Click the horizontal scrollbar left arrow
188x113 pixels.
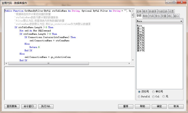pyautogui.click(x=6, y=63)
